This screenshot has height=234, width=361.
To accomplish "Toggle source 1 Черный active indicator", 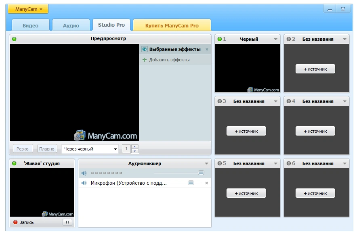I will click(220, 39).
